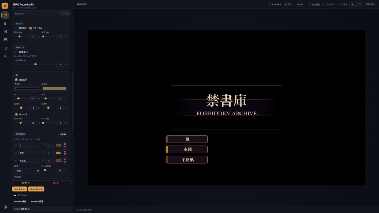This screenshot has height=213, width=379.
Task: Open the help question-mark icon
Action: point(5,207)
